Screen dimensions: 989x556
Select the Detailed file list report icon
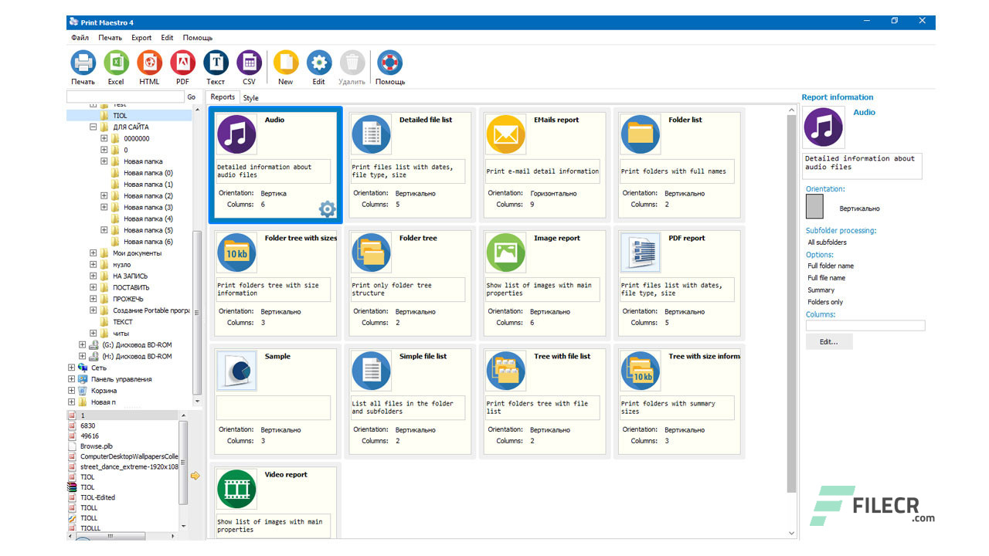coord(371,134)
